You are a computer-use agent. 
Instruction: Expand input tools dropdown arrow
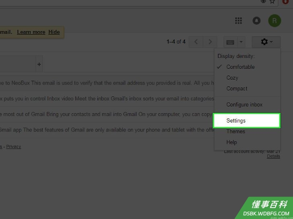[241, 42]
